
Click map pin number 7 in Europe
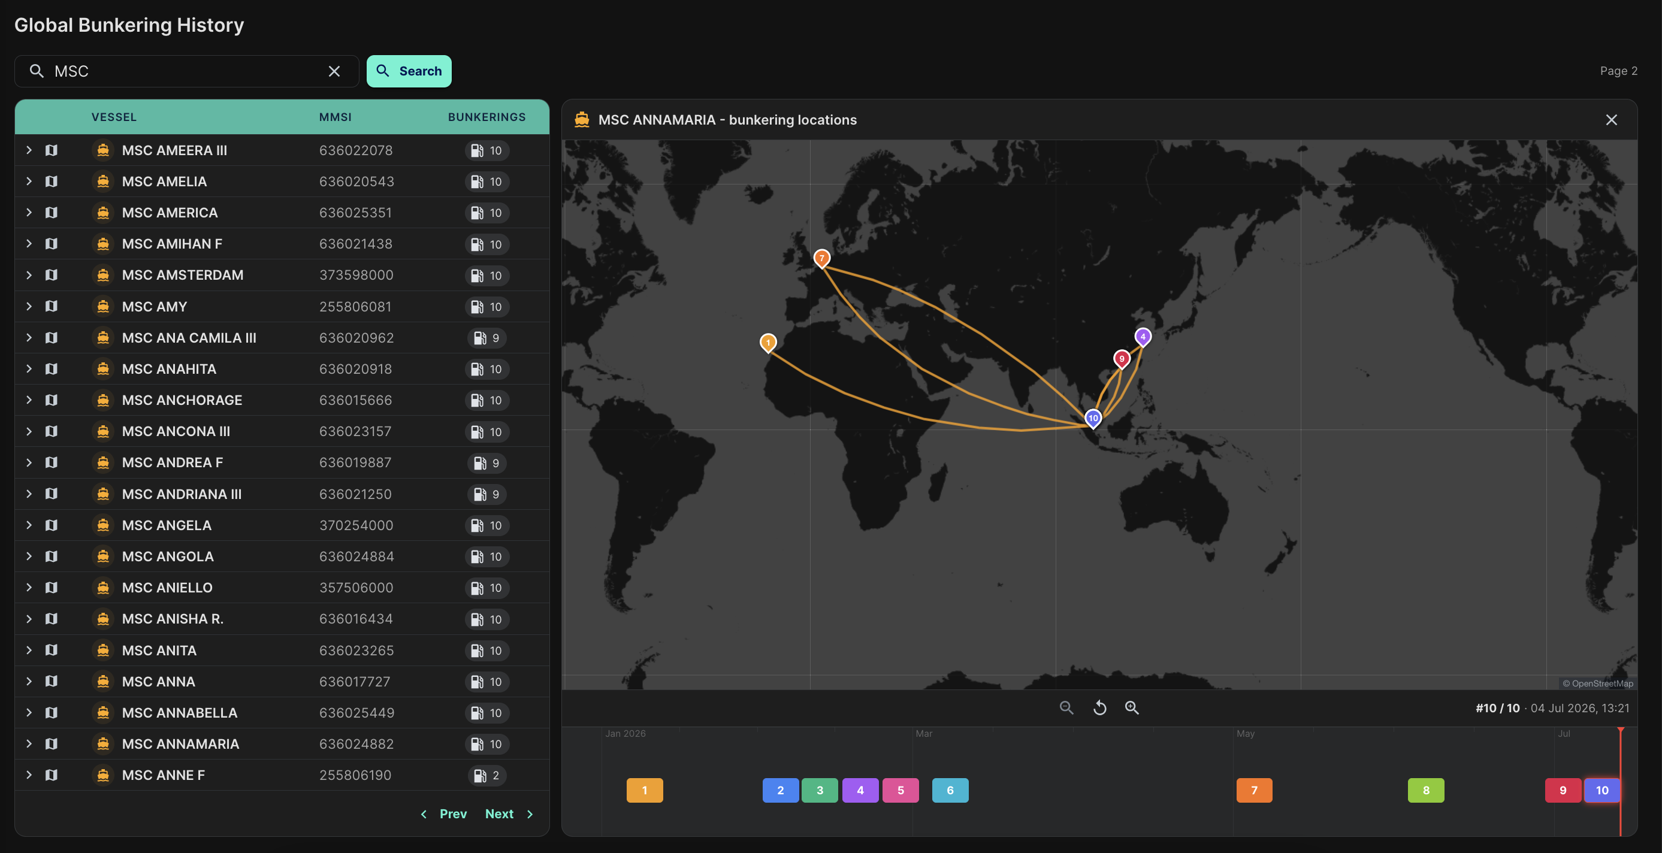tap(821, 259)
